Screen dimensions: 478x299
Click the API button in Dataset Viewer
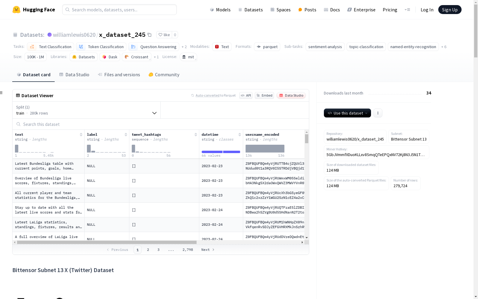coord(246,95)
